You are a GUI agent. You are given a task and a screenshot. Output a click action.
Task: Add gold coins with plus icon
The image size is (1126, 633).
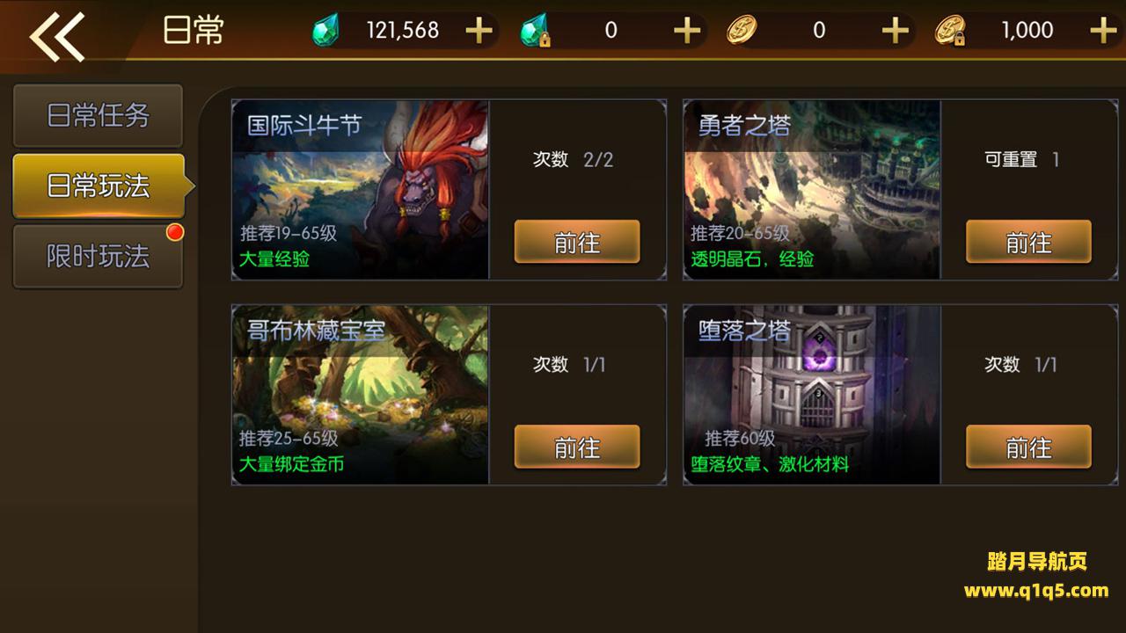pos(895,31)
